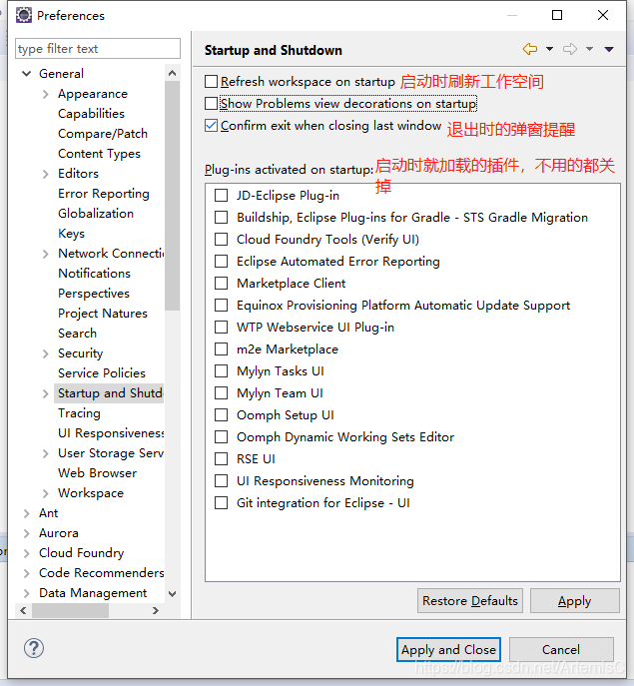The image size is (634, 686).
Task: Click the Apply button
Action: (574, 601)
